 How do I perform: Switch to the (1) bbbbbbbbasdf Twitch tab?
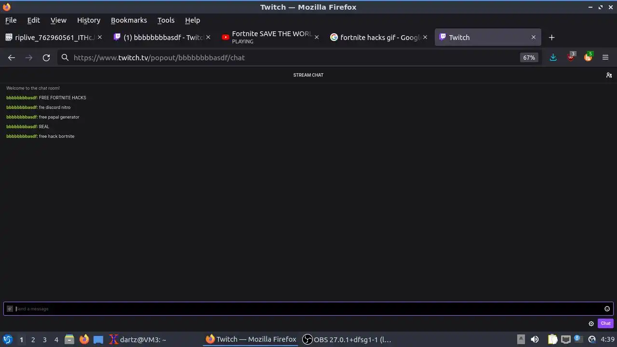161,37
